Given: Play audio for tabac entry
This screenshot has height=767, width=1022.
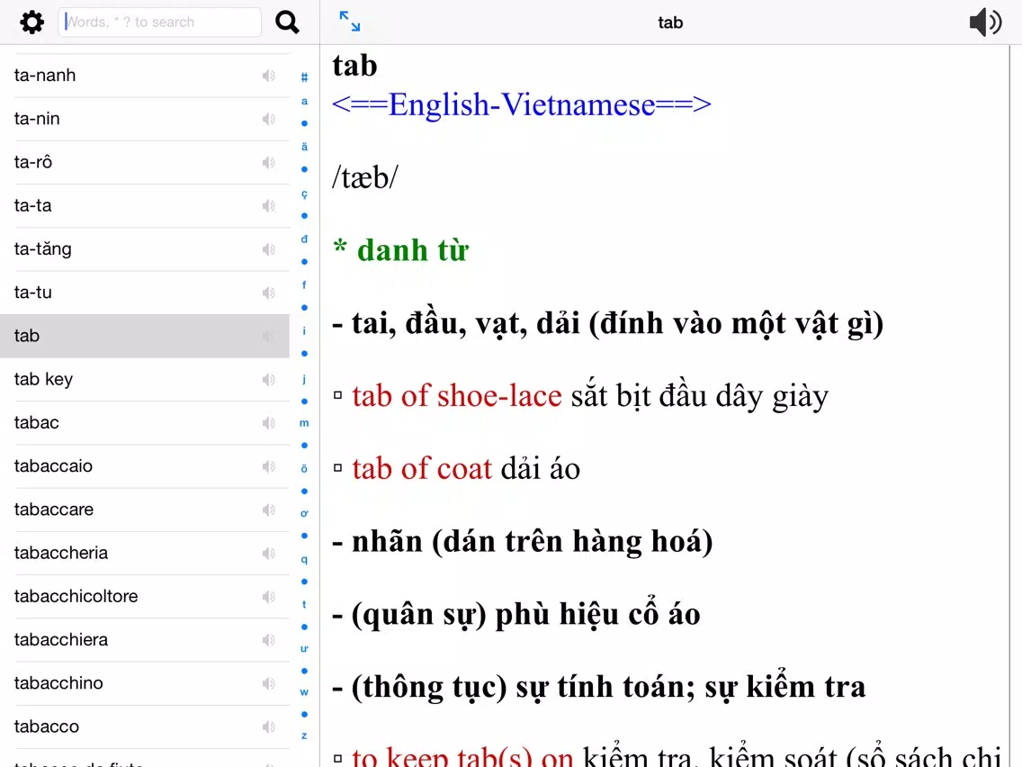Looking at the screenshot, I should (268, 422).
